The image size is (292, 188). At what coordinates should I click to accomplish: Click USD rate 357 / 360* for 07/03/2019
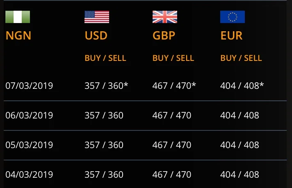click(106, 86)
